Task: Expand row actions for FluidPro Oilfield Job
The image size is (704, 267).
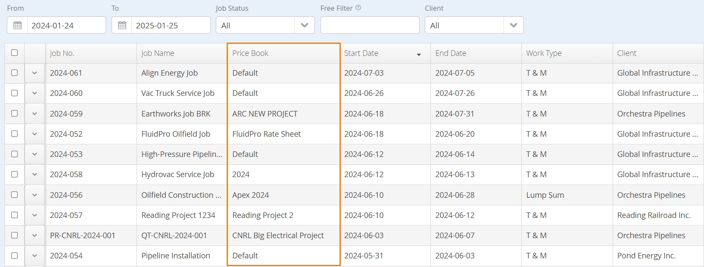Action: click(34, 134)
